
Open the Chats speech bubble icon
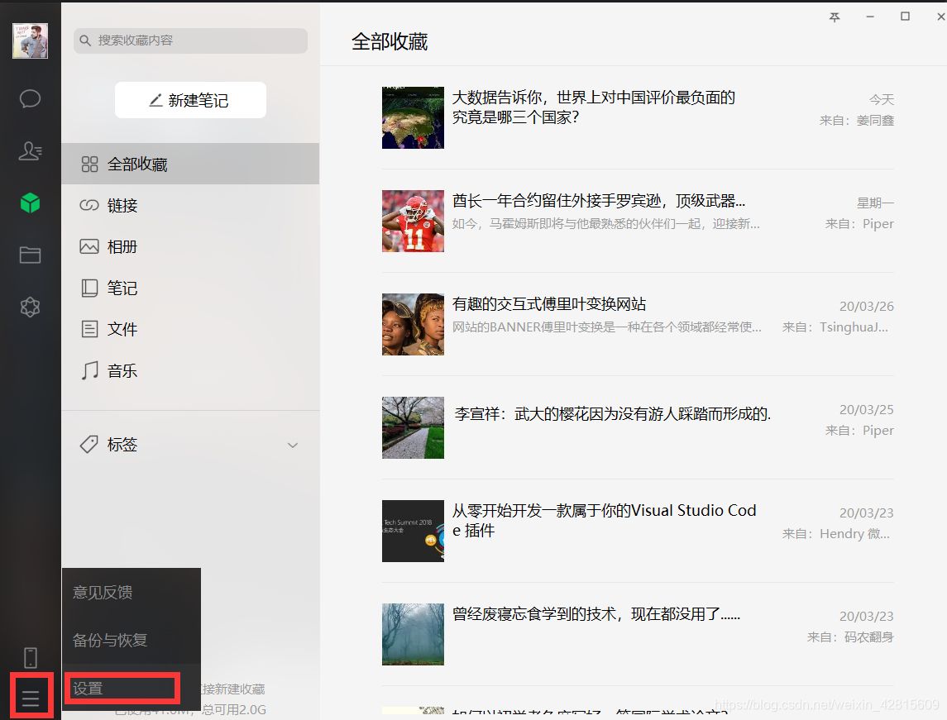tap(31, 98)
